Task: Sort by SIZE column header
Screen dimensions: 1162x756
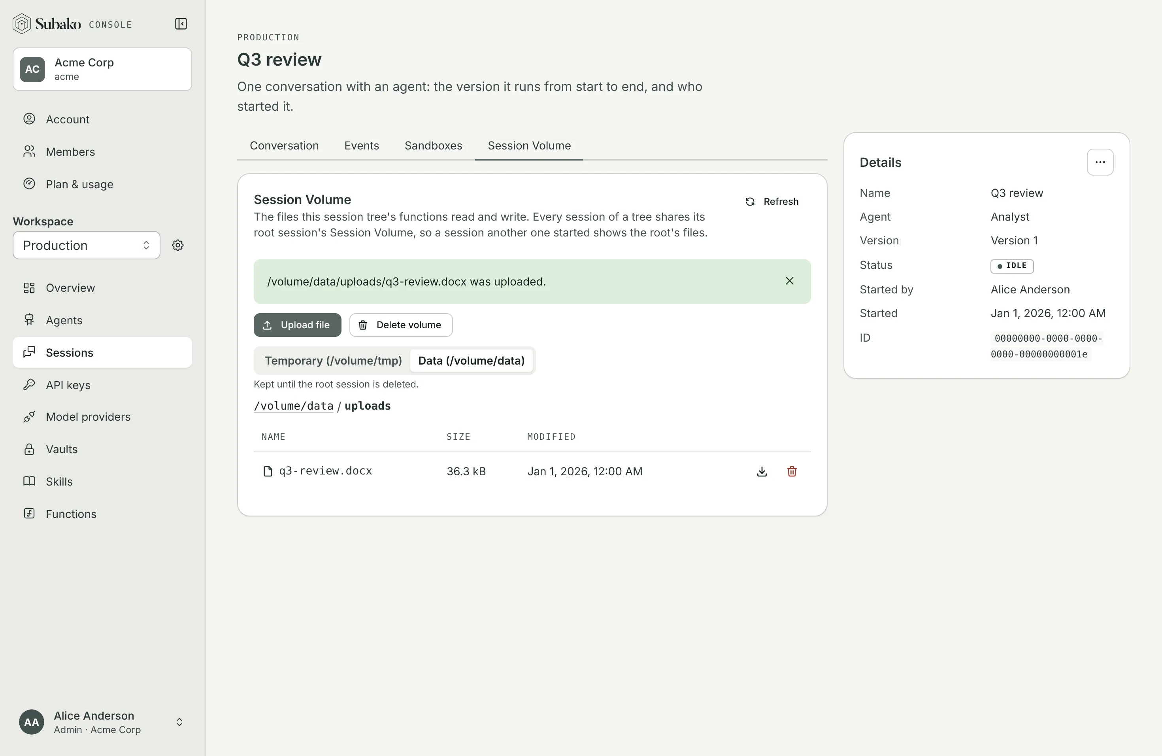Action: click(x=458, y=437)
